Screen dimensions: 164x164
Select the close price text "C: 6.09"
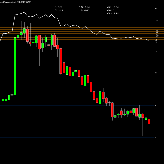click(59, 10)
